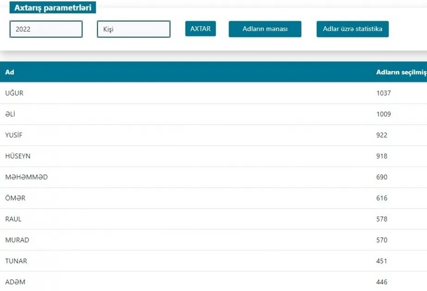Select the name RAUL
The height and width of the screenshot is (291, 427).
13,219
